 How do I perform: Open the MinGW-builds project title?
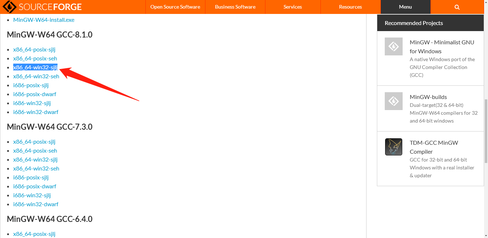428,97
